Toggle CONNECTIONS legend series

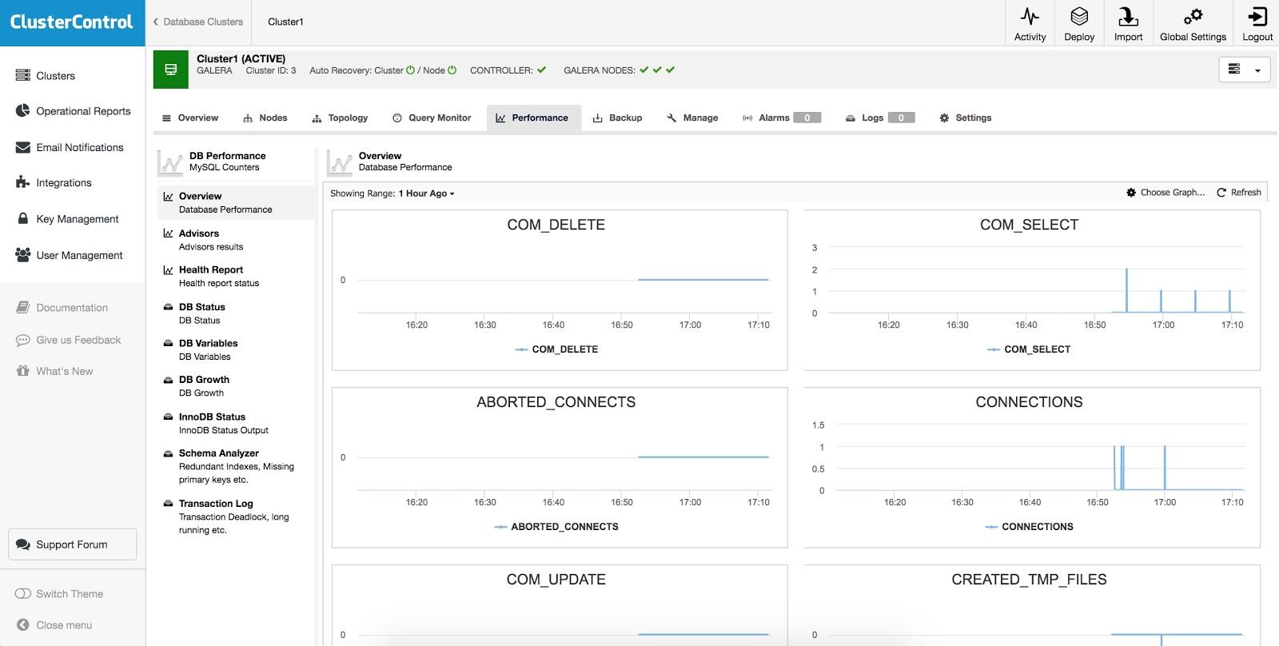tap(1029, 527)
